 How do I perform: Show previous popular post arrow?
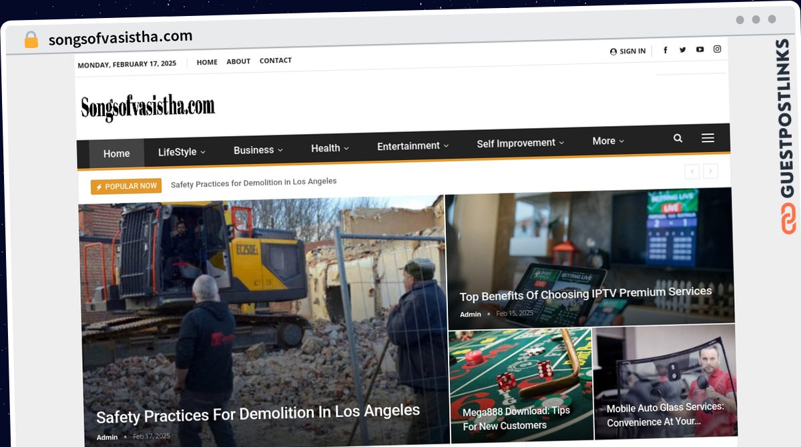(692, 172)
